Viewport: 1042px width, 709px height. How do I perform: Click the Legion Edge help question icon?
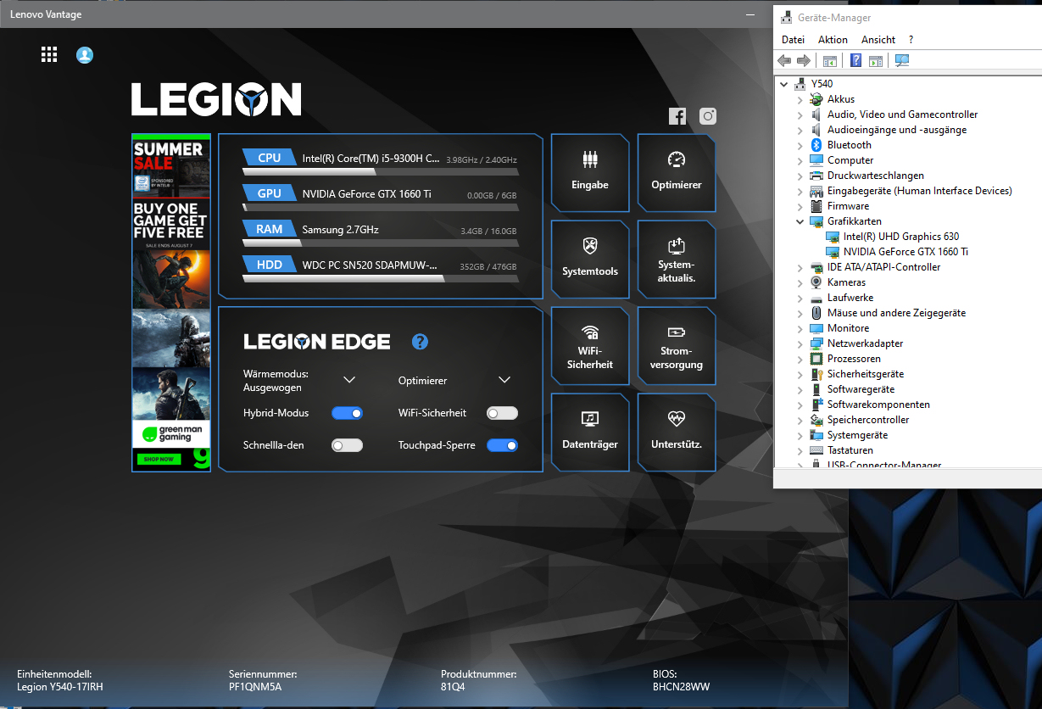(420, 342)
